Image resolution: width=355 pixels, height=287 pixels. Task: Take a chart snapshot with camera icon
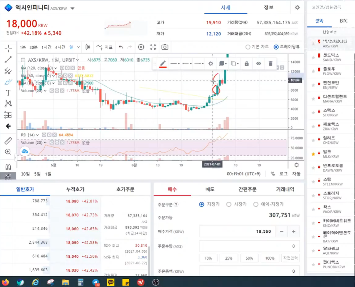(x=165, y=47)
